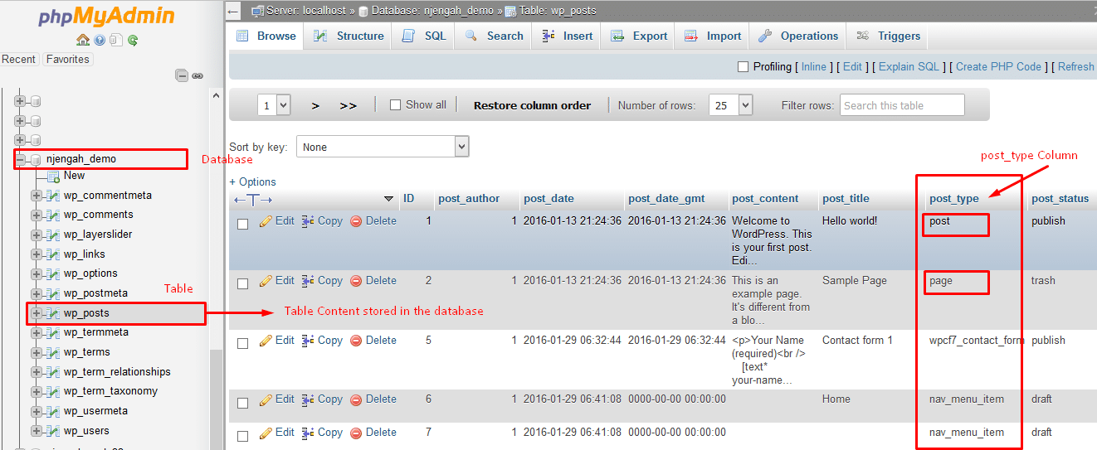Select the checkbox for Sample Page row
The image size is (1097, 450).
pos(243,283)
